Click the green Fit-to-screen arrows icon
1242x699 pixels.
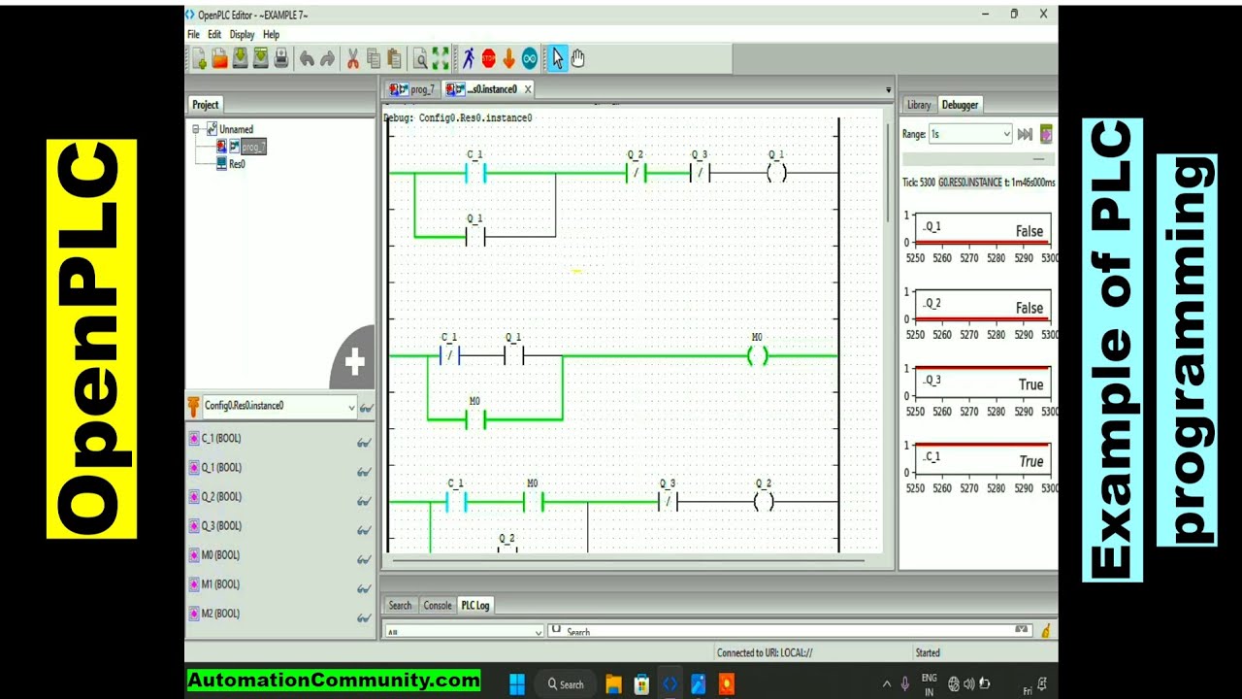[x=441, y=59]
